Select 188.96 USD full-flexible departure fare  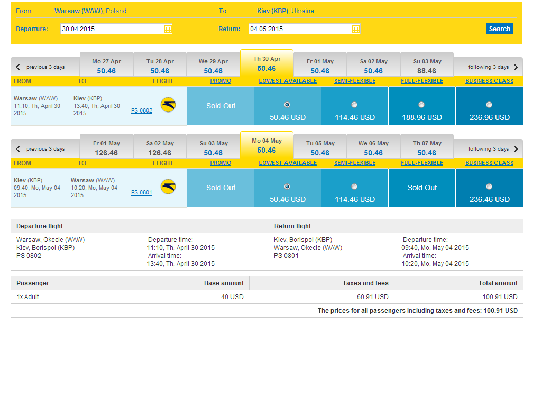click(x=421, y=105)
